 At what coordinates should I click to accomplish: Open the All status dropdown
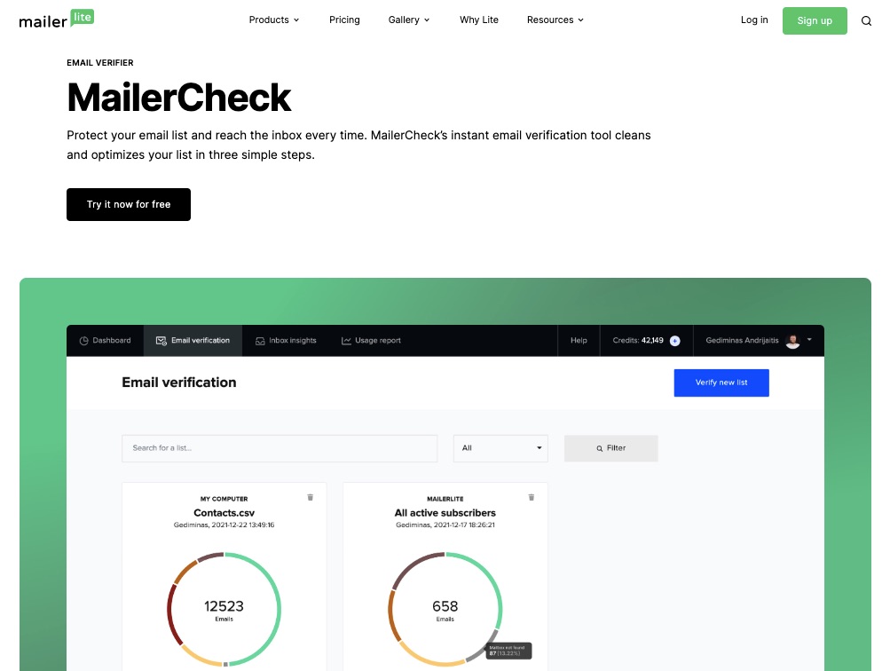[500, 448]
